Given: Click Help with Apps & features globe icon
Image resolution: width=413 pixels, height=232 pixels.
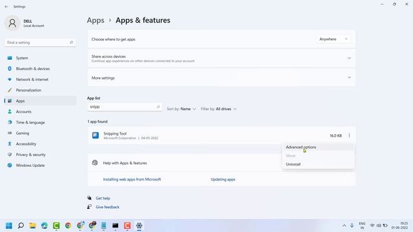Looking at the screenshot, I should [95, 163].
